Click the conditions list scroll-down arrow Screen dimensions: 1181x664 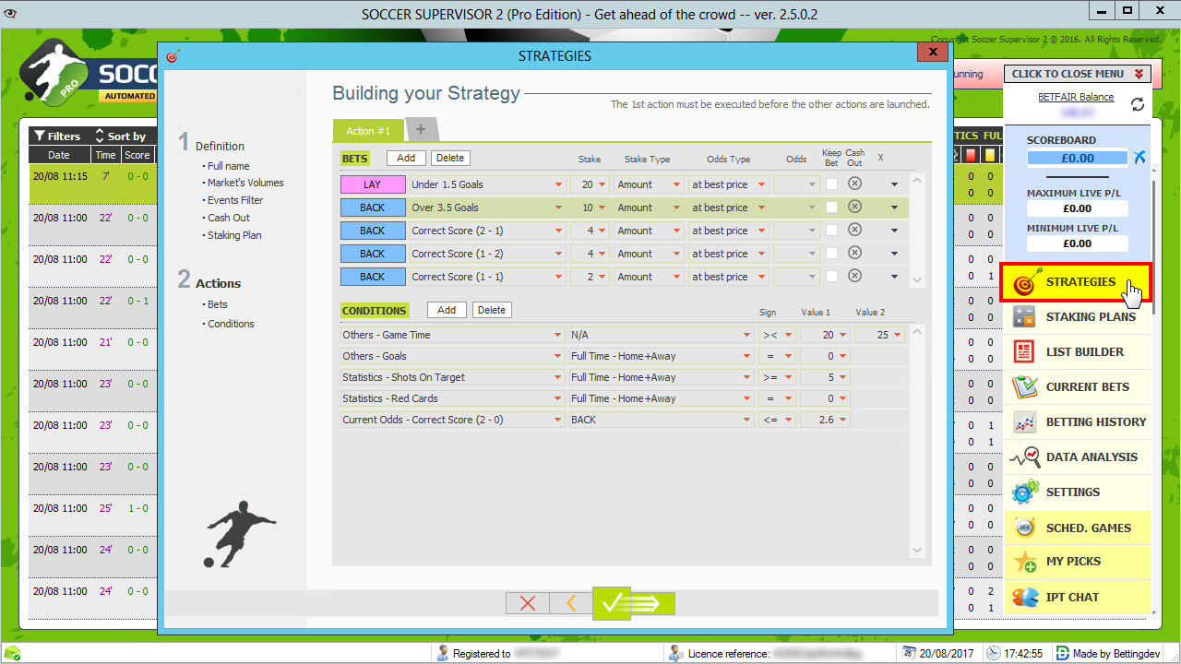tap(917, 551)
